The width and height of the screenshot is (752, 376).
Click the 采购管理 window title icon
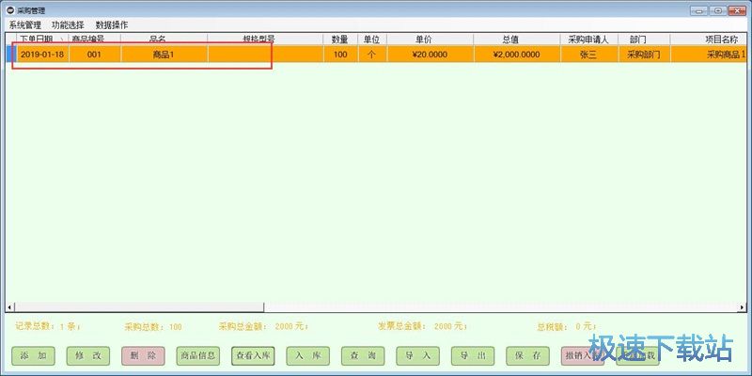[10, 10]
